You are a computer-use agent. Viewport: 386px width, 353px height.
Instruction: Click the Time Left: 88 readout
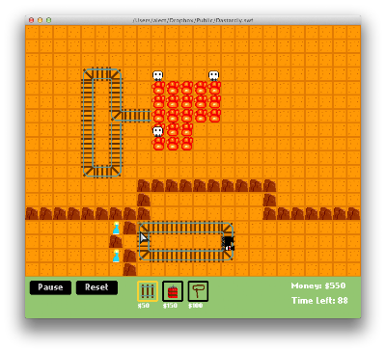click(x=319, y=301)
